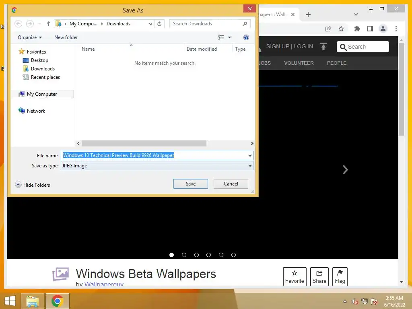Open the Organize menu
The height and width of the screenshot is (309, 412).
[30, 37]
